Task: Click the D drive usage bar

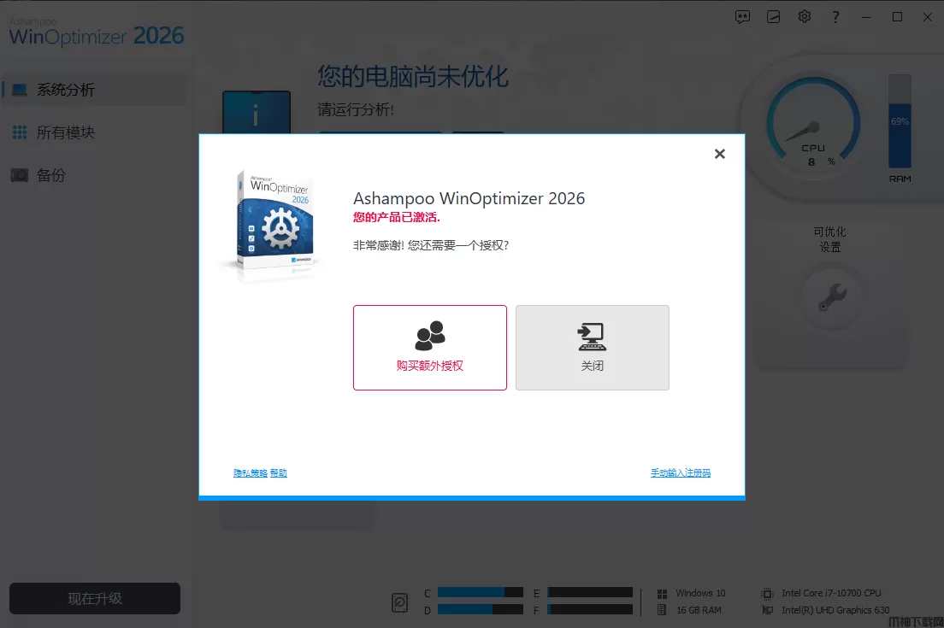Action: pyautogui.click(x=481, y=609)
